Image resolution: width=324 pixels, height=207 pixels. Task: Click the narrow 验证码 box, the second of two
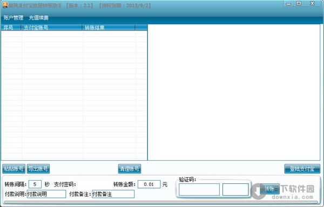coord(235,189)
